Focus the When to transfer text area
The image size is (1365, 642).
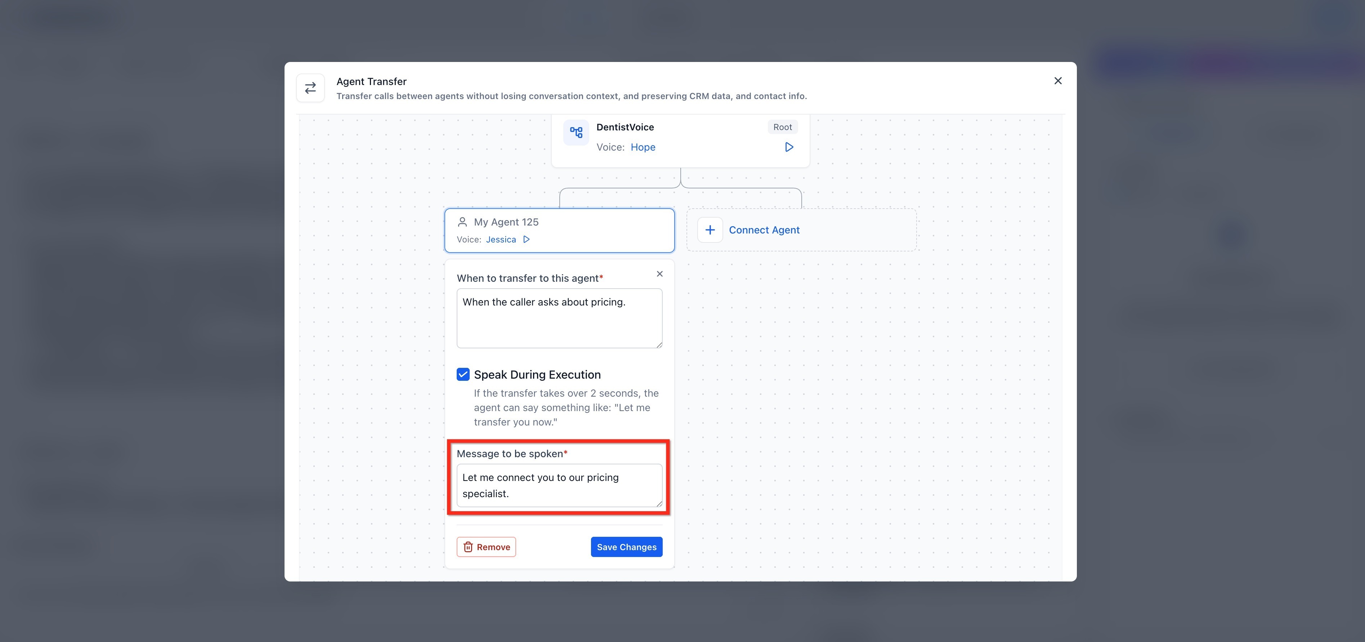click(x=559, y=318)
